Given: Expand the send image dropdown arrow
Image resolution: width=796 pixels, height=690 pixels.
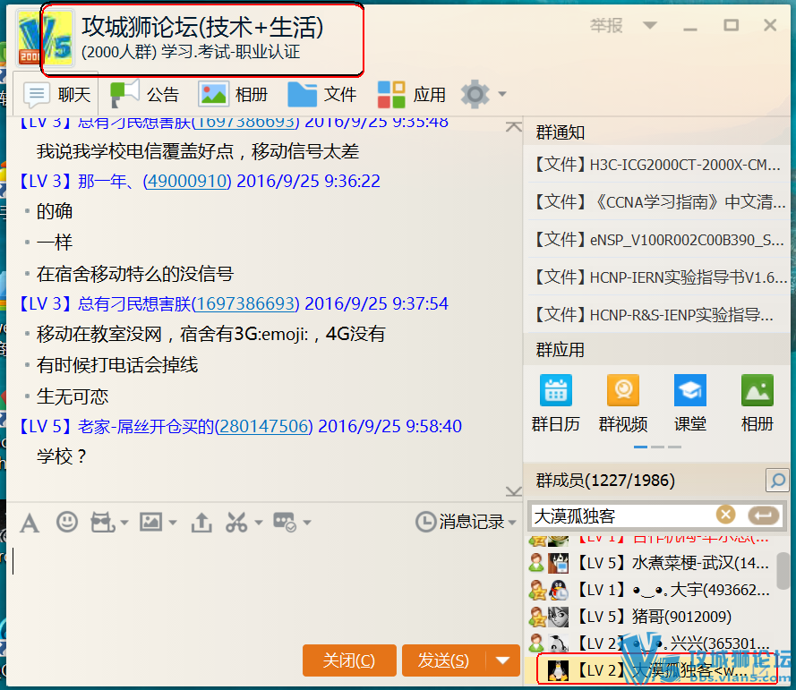Looking at the screenshot, I should coord(172,523).
